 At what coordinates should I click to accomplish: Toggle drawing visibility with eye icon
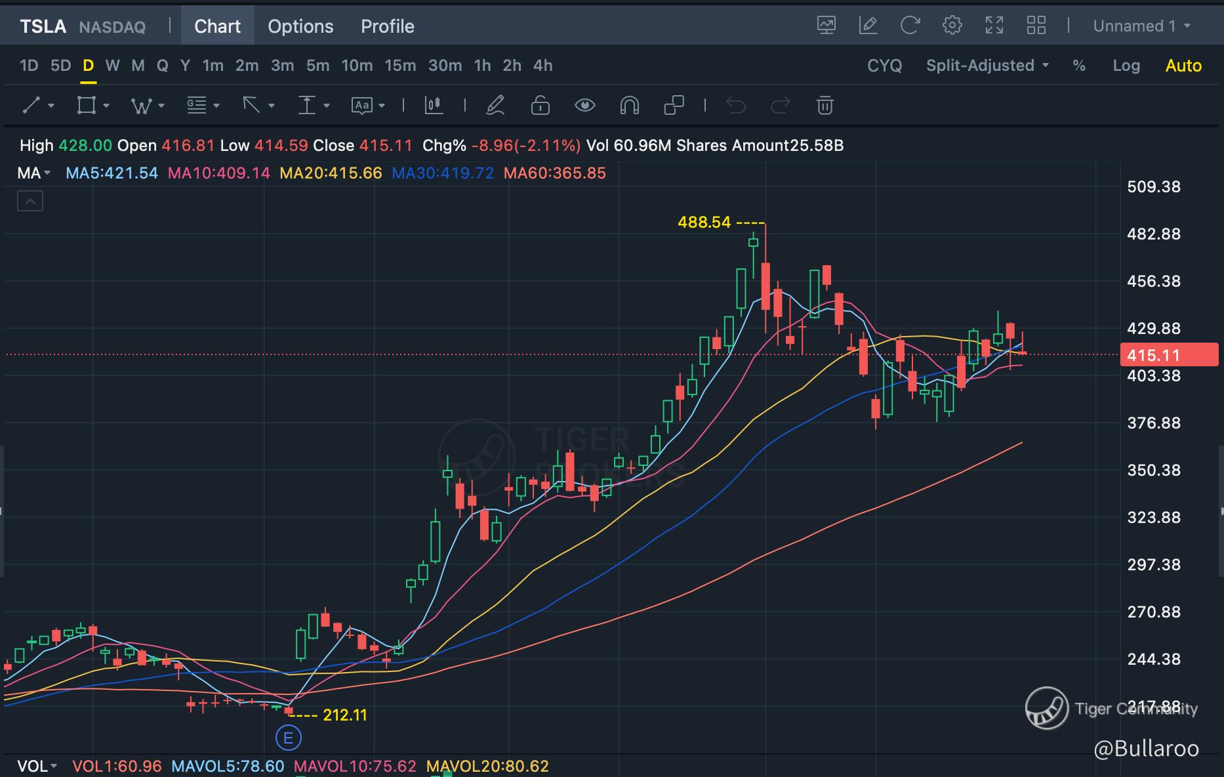point(584,105)
